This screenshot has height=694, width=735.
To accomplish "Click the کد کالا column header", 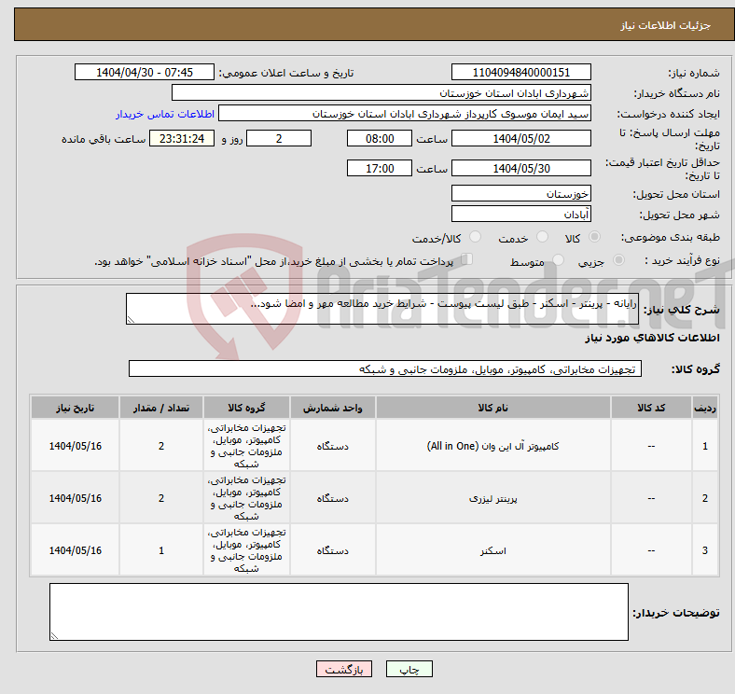I will [651, 408].
